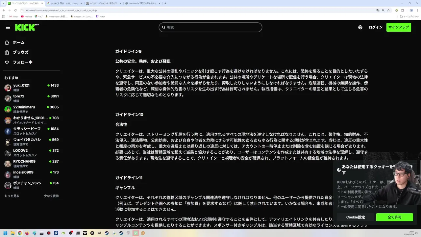Open Prime Video bookmark

coord(57,16)
